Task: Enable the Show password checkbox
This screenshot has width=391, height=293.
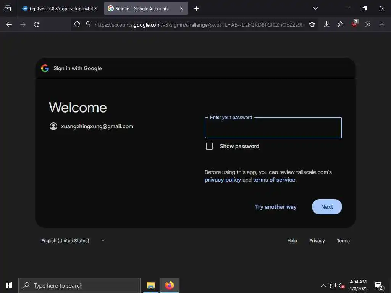Action: click(x=209, y=146)
